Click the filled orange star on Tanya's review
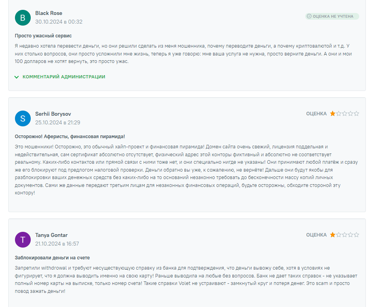 (x=332, y=235)
